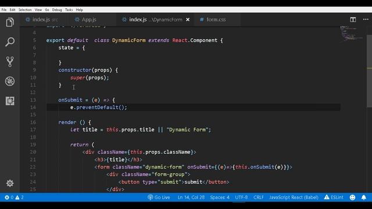Open the Extensions view icon
The height and width of the screenshot is (209, 372).
coord(10,101)
